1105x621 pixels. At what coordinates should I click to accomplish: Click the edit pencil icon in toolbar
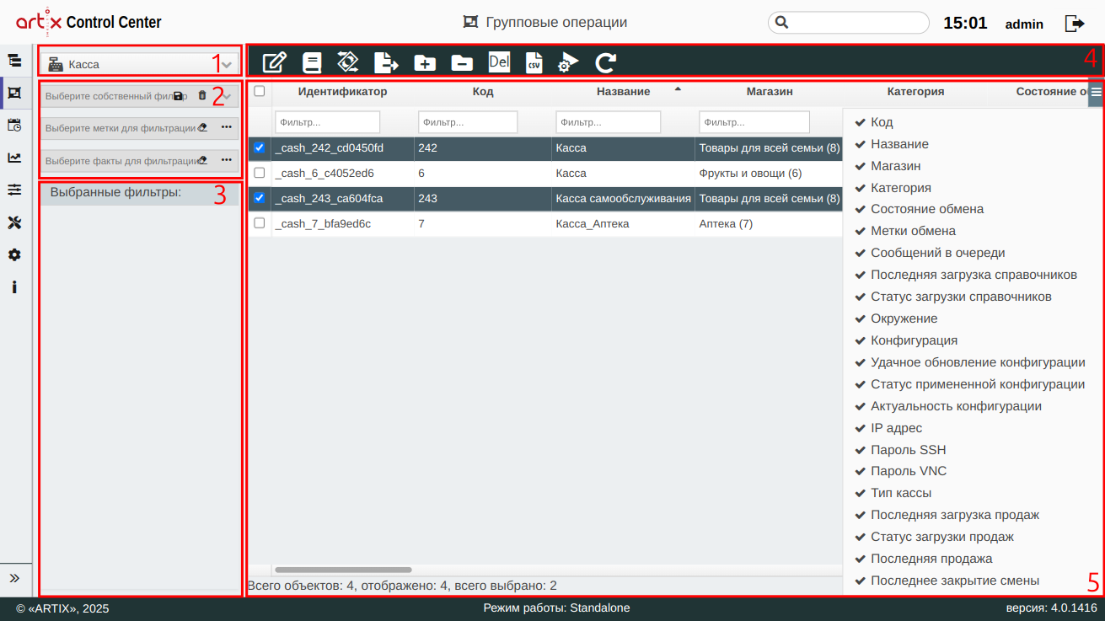click(275, 62)
